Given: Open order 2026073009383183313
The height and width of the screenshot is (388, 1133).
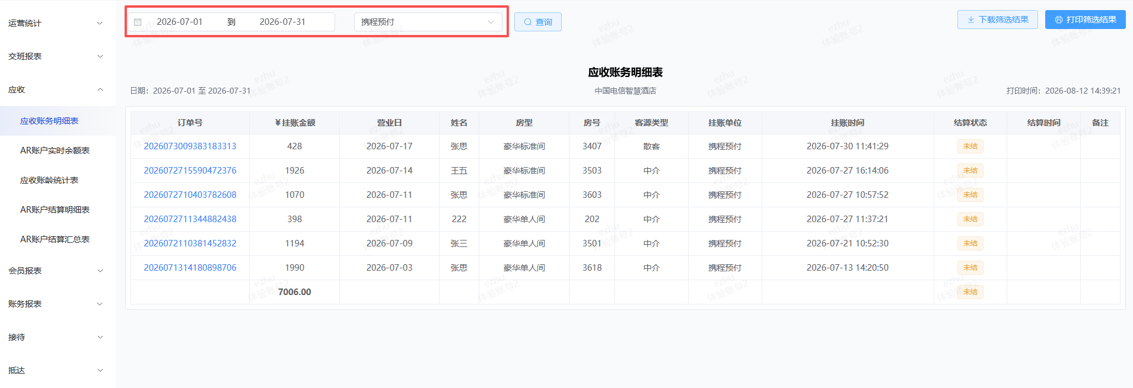Looking at the screenshot, I should click(190, 146).
